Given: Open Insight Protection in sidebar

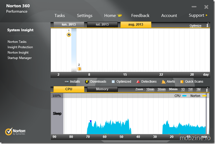Looking at the screenshot, I should (20, 47).
